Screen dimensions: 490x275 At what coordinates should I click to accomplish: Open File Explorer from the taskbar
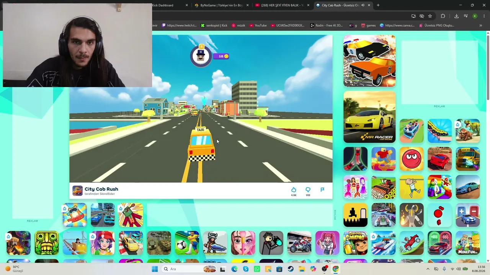302,269
